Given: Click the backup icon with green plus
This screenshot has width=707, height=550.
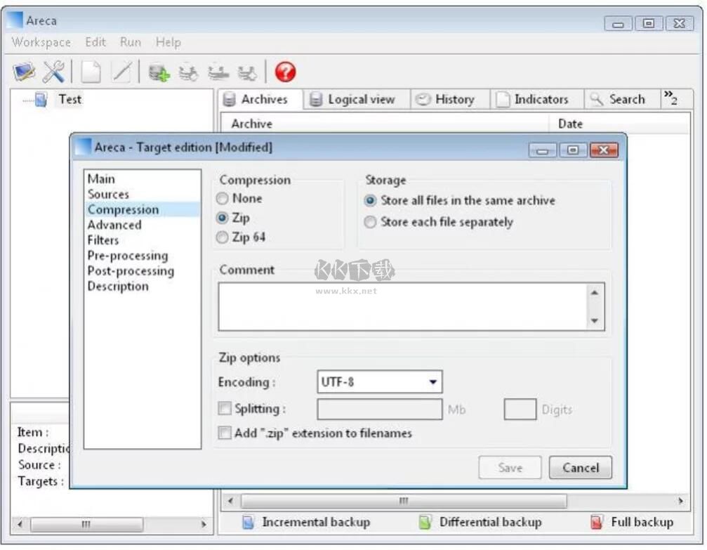Looking at the screenshot, I should 159,72.
